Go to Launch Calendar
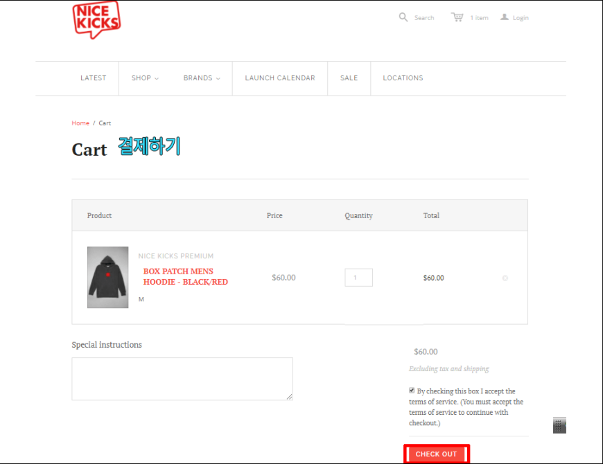Image resolution: width=603 pixels, height=464 pixels. pos(280,78)
